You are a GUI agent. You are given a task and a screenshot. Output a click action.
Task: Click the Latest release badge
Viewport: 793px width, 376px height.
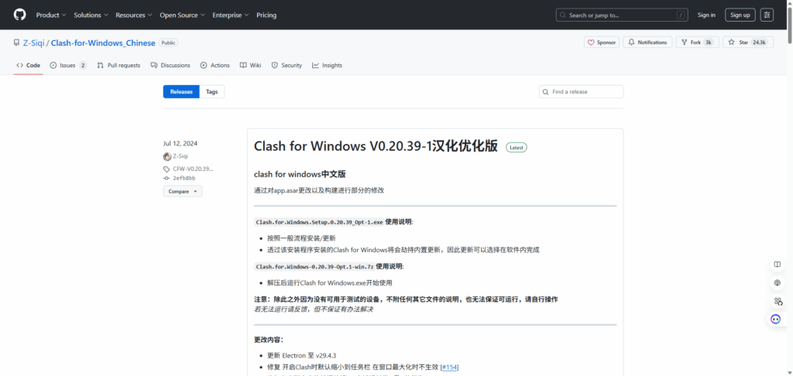coord(517,148)
